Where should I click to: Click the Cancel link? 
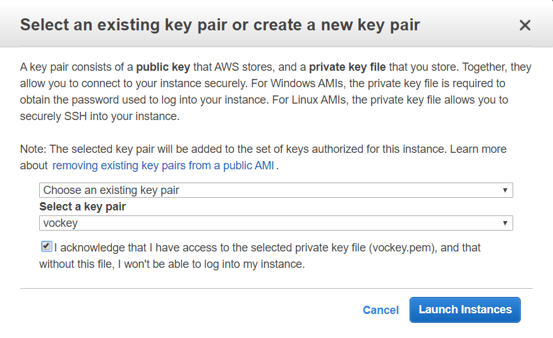tap(380, 310)
